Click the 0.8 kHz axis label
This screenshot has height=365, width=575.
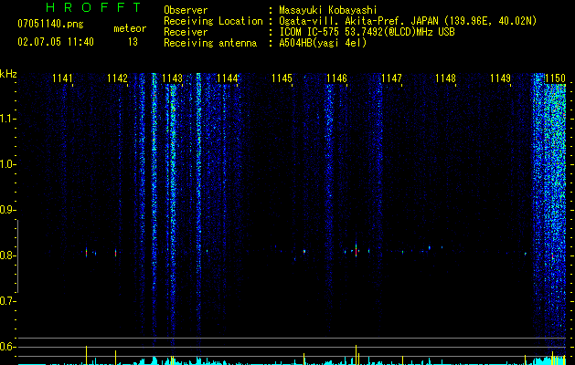click(7, 255)
